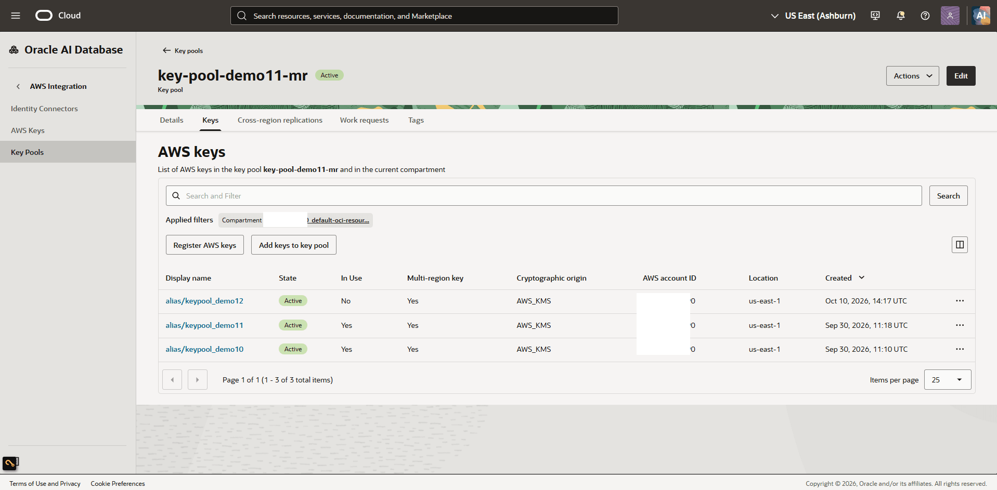Viewport: 997px width, 490px height.
Task: Open the user profile avatar
Action: point(950,16)
